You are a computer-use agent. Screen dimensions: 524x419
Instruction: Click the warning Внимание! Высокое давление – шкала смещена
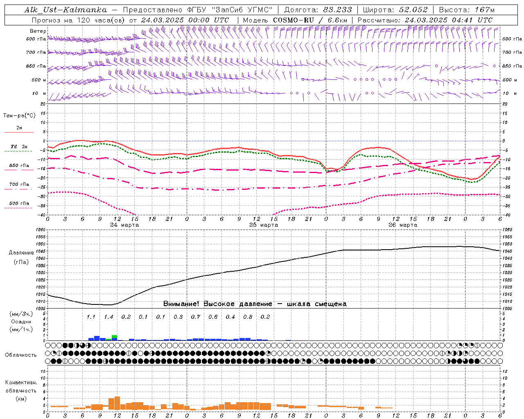255,304
